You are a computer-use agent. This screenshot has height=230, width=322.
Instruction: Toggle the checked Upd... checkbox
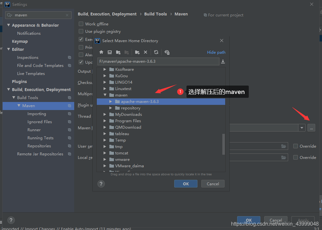81,62
